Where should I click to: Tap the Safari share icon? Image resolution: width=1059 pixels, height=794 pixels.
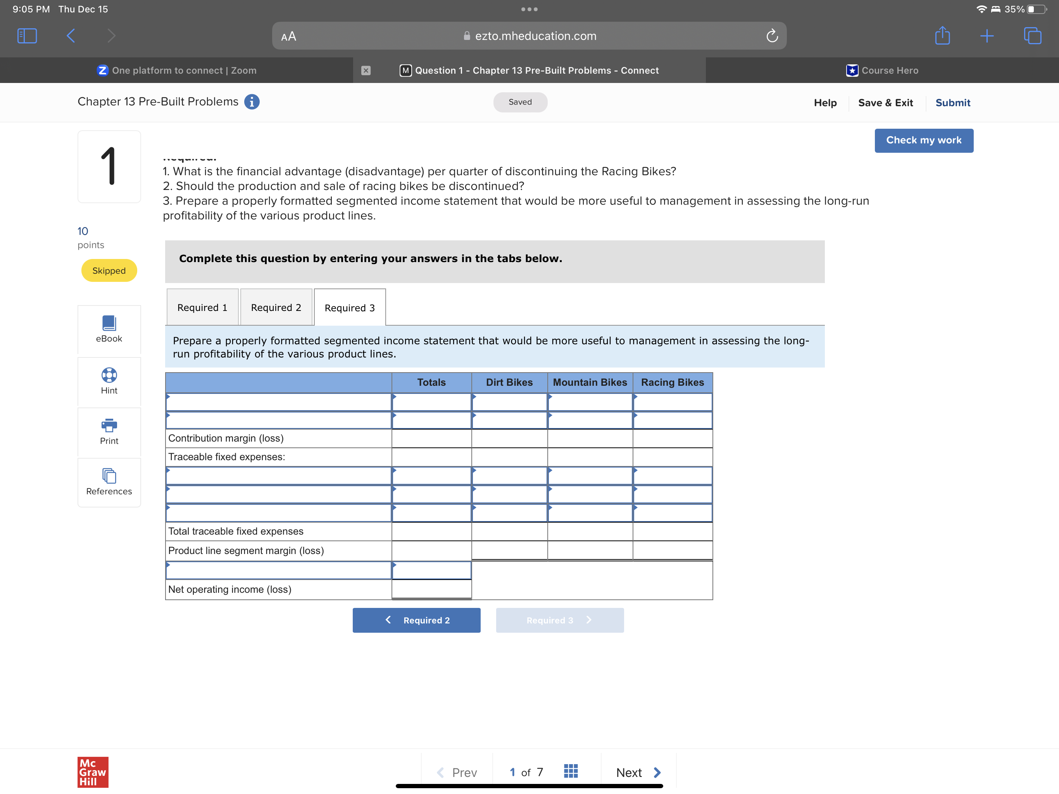coord(942,36)
